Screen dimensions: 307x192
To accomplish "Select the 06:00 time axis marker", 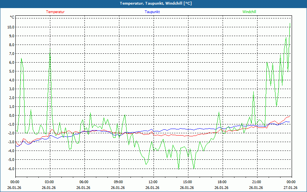I will [84, 182].
